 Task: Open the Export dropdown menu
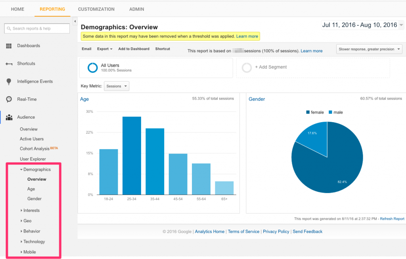click(105, 49)
